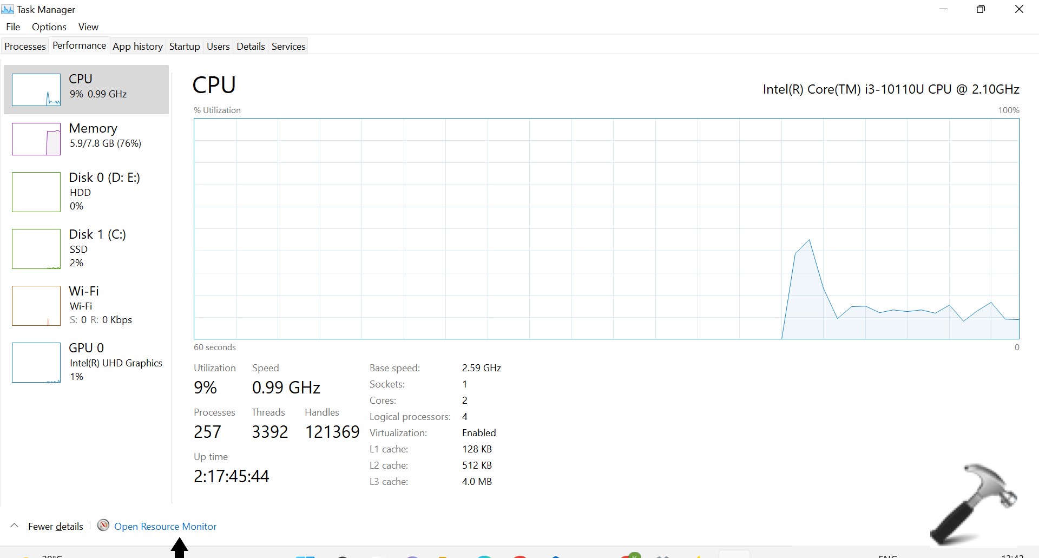This screenshot has width=1039, height=558.
Task: Click the Sockets label
Action: [387, 384]
